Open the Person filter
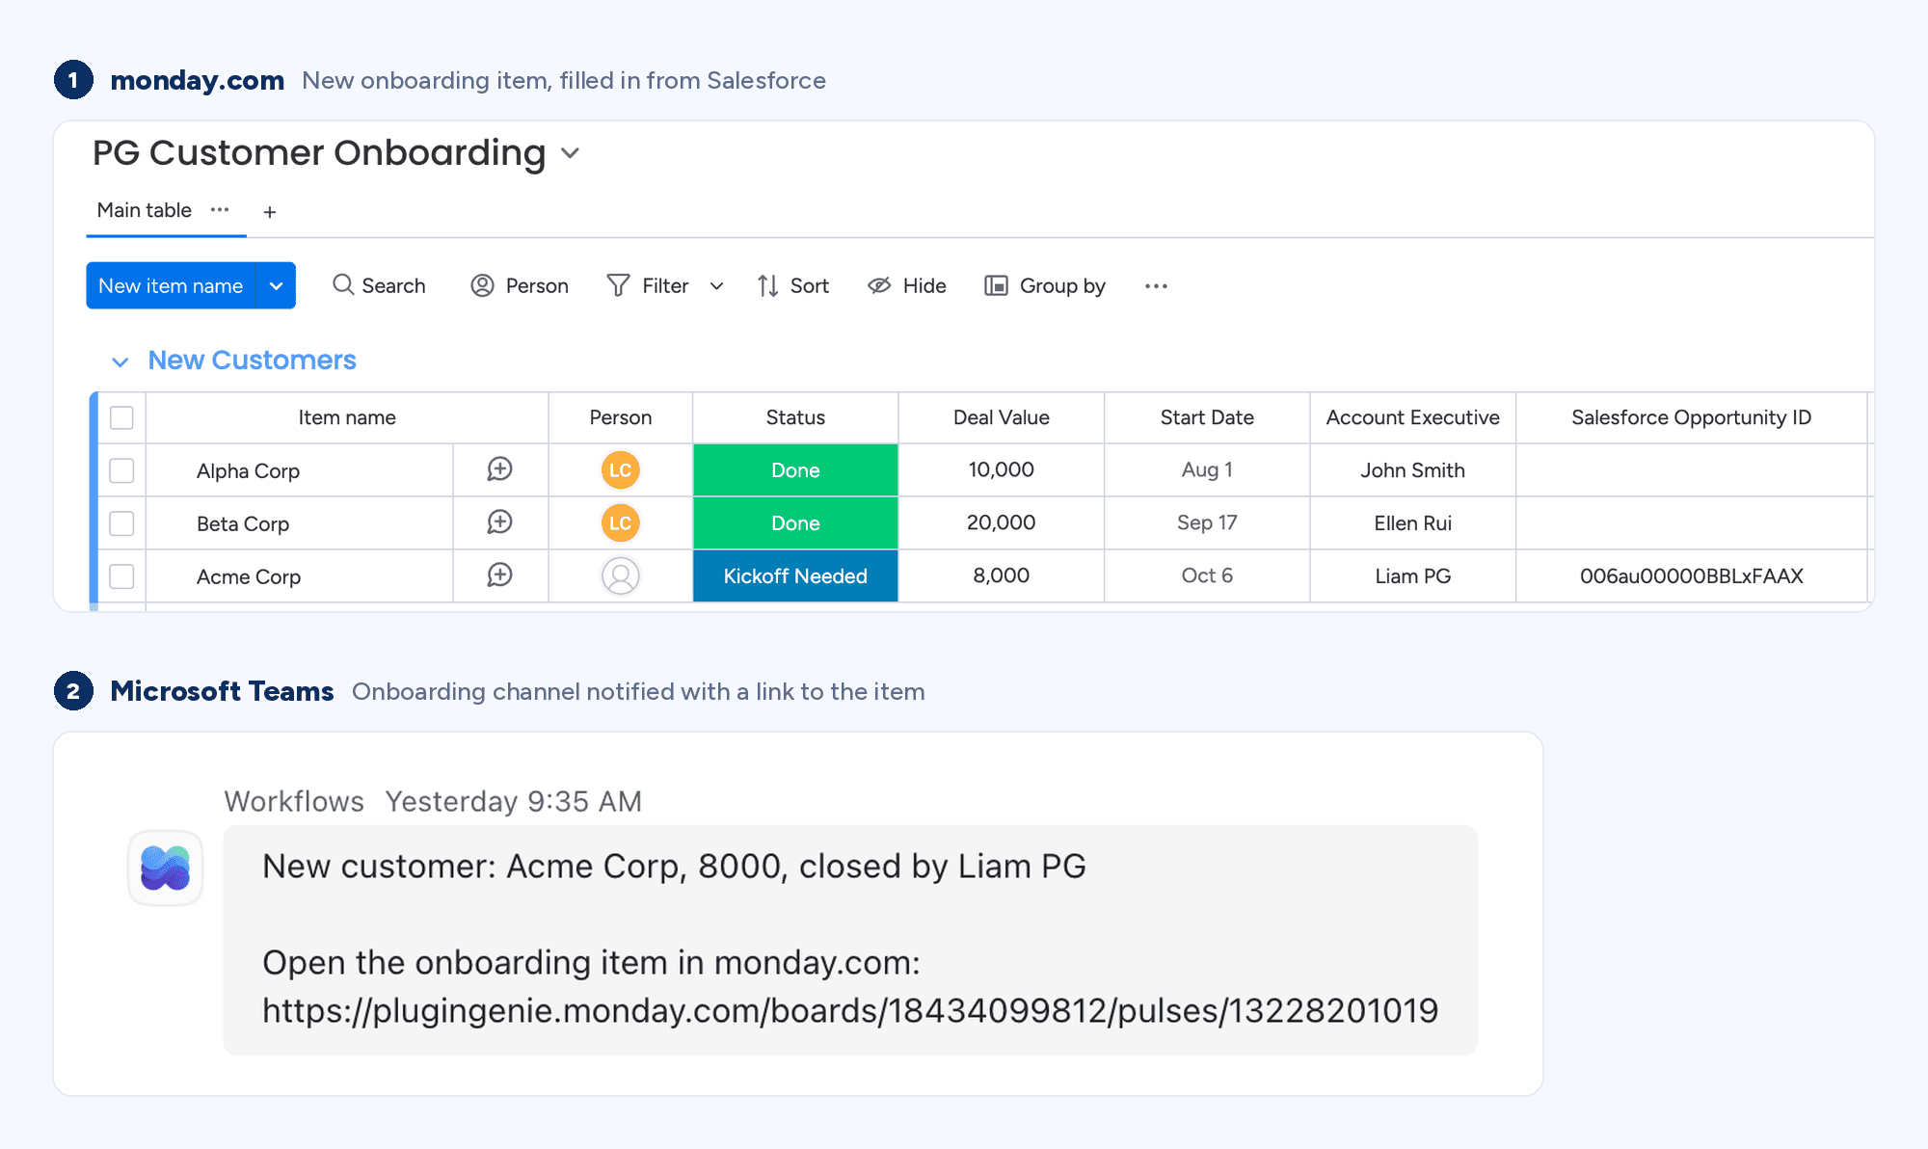 click(520, 285)
